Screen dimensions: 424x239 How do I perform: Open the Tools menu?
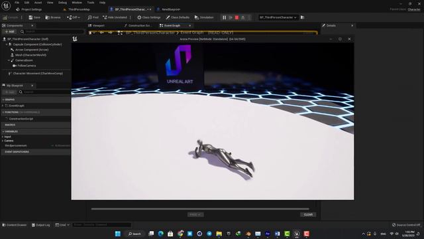pyautogui.click(x=91, y=3)
